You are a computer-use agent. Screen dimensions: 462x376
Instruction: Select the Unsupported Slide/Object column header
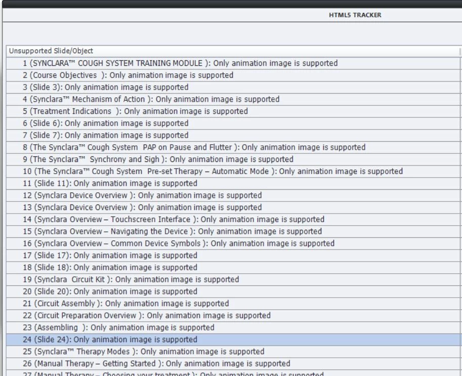pyautogui.click(x=233, y=51)
